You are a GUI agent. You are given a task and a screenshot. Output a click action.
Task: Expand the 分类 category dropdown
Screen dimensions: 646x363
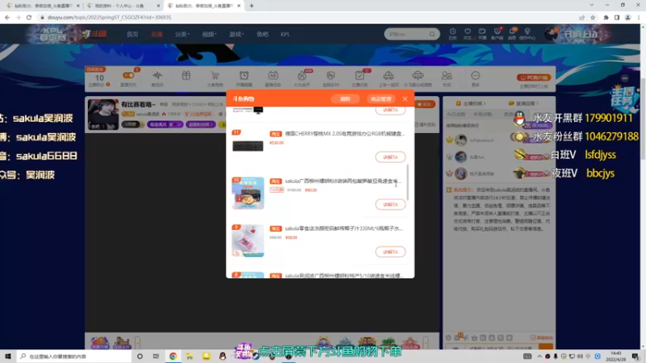[182, 35]
